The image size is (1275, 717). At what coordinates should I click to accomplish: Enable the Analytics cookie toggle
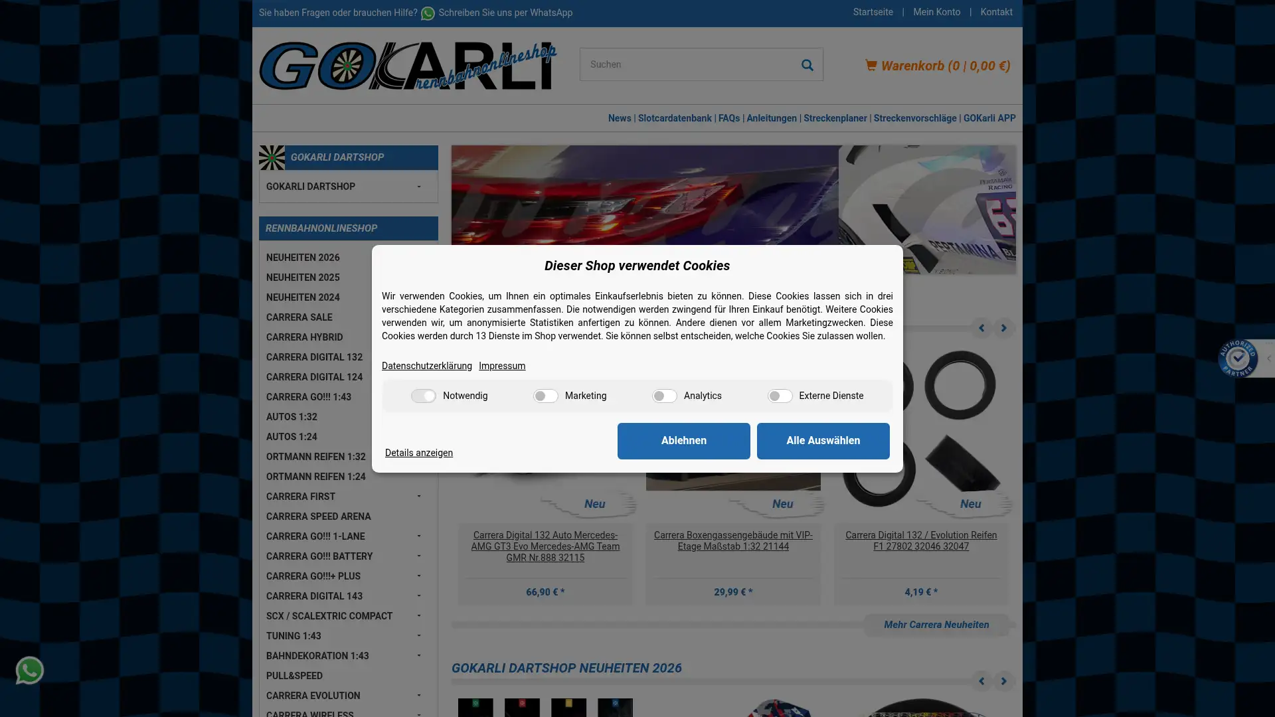tap(664, 396)
